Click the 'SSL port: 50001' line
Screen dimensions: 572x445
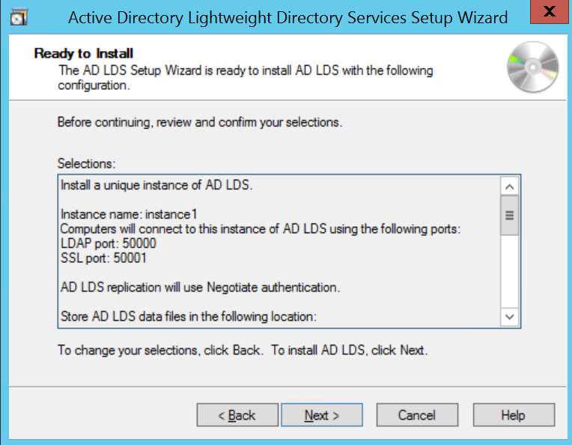coord(106,258)
